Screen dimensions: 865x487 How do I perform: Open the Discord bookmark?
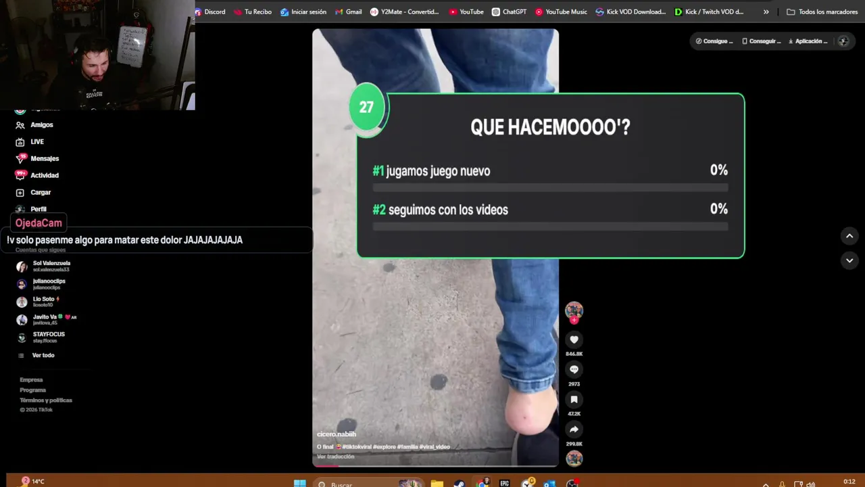coord(209,11)
